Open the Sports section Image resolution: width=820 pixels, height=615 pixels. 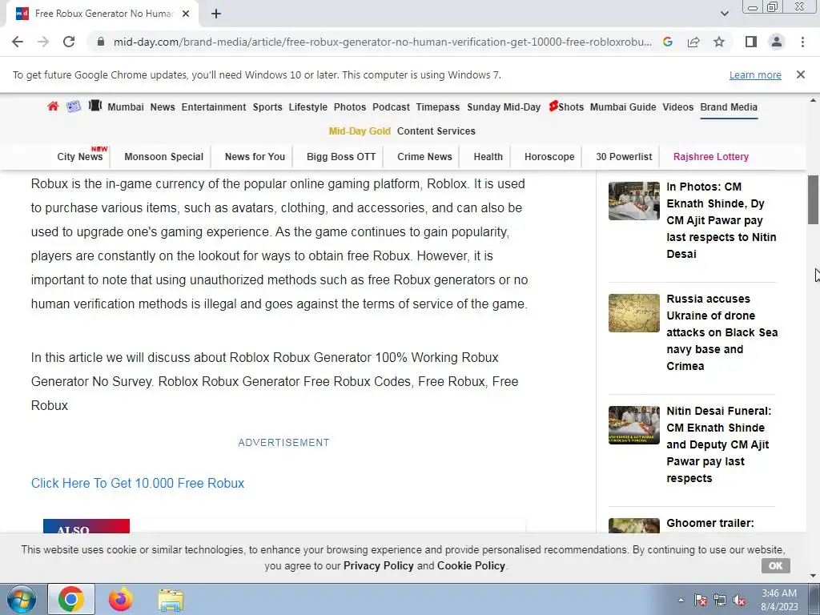[267, 107]
